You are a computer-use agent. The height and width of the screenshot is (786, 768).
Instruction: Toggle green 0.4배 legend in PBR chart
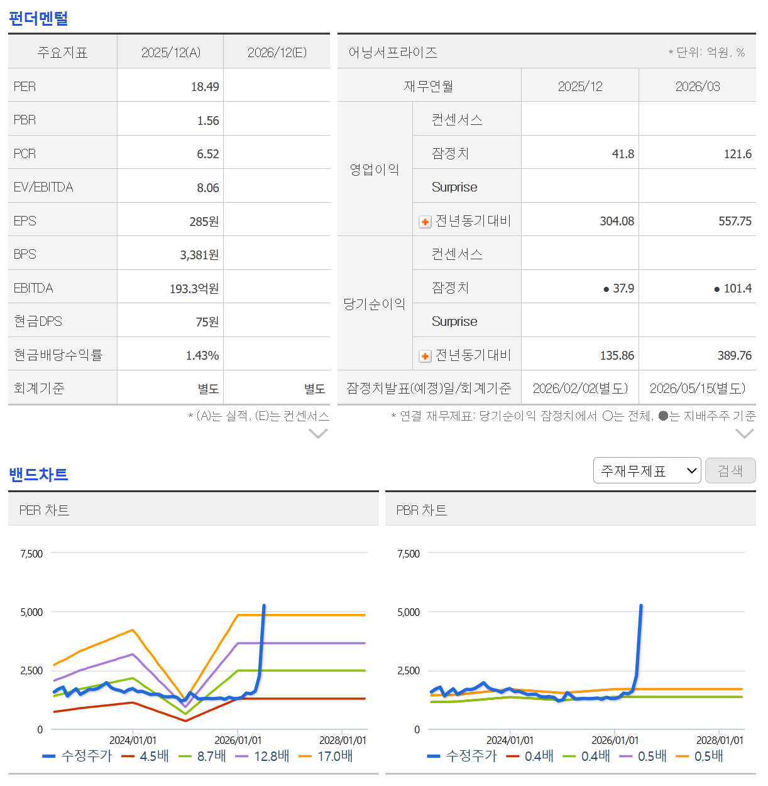586,756
